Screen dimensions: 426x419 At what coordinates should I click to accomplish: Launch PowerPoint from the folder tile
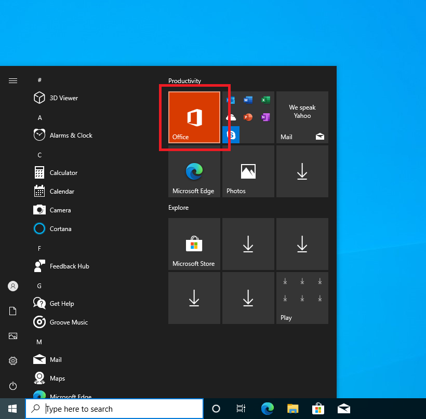tap(248, 117)
